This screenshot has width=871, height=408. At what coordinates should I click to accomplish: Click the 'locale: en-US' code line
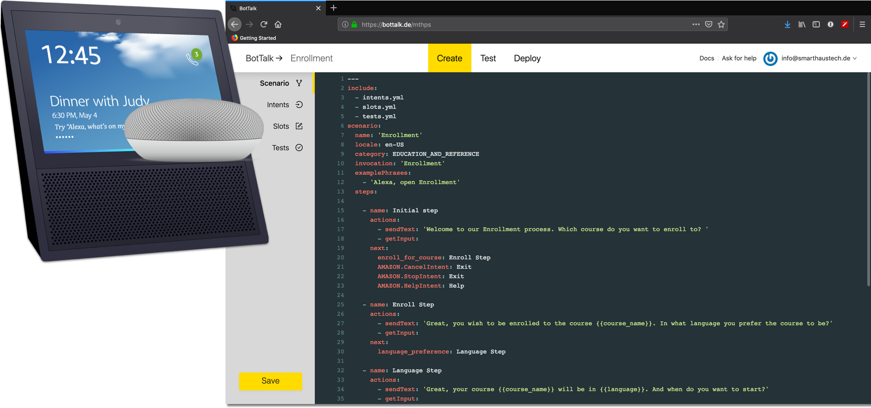pos(379,144)
